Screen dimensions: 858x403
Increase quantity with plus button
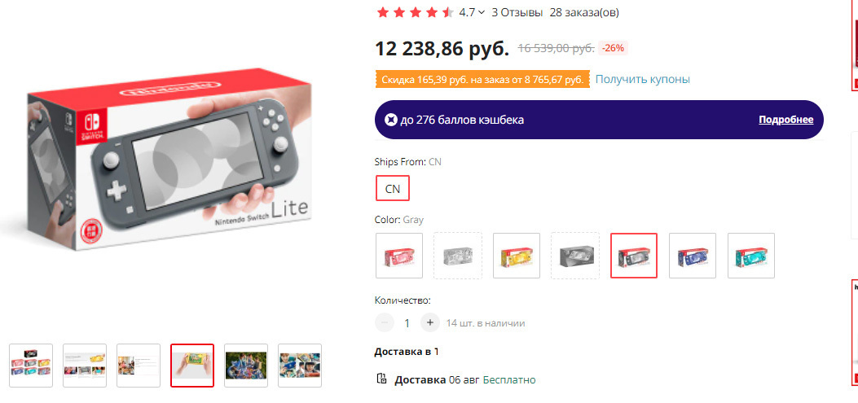click(x=430, y=322)
